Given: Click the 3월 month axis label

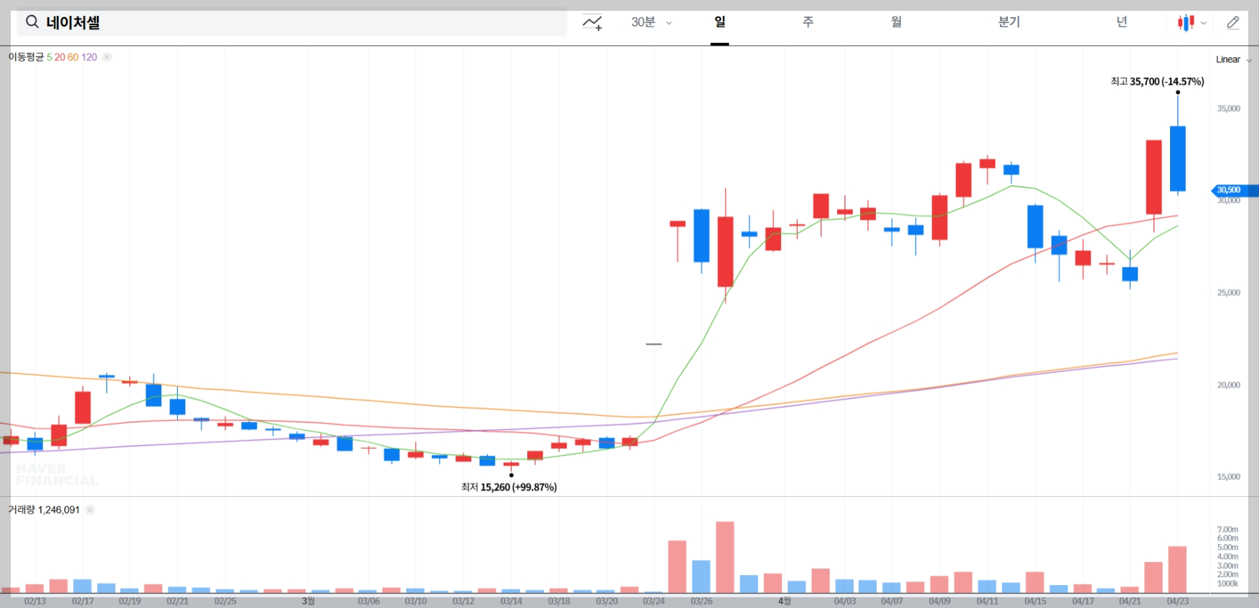Looking at the screenshot, I should click(308, 601).
